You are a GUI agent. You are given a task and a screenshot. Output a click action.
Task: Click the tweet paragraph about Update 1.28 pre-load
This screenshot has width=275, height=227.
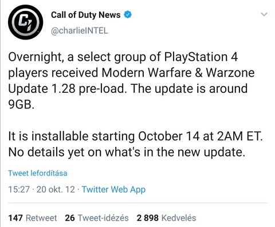[x=131, y=81]
